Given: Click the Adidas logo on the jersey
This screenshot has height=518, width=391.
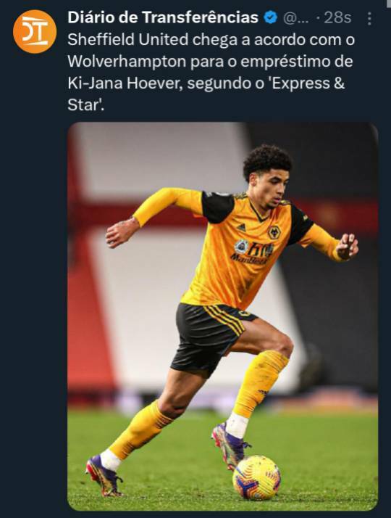Looking at the screenshot, I should click(x=241, y=227).
